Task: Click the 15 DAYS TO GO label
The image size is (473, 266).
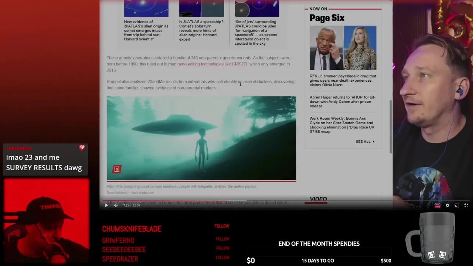Action: (x=318, y=260)
